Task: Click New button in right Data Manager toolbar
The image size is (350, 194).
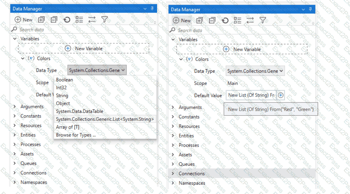Action: pos(182,21)
